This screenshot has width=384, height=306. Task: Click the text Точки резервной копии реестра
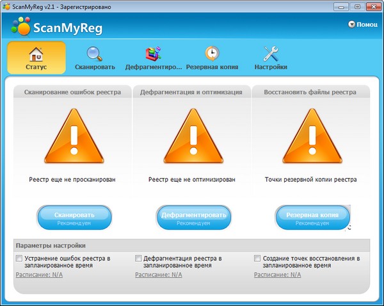pos(311,180)
